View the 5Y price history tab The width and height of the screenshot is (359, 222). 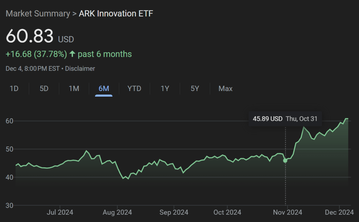coord(195,89)
